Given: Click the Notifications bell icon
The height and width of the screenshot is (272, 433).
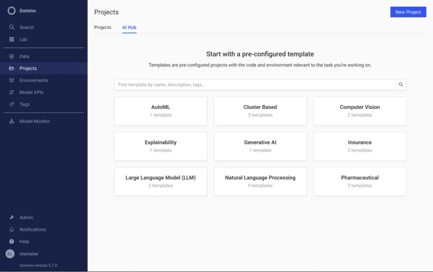Looking at the screenshot, I should click(12, 230).
